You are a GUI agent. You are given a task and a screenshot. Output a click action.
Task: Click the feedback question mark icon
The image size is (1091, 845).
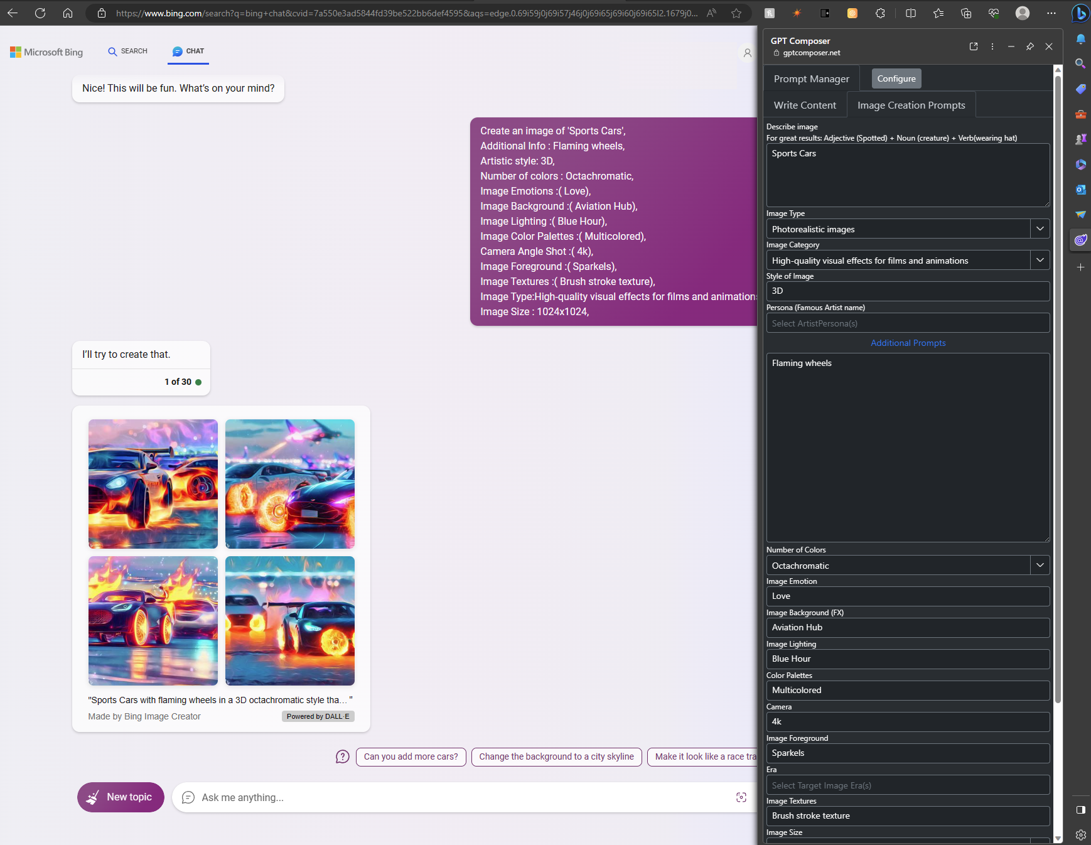pyautogui.click(x=342, y=757)
